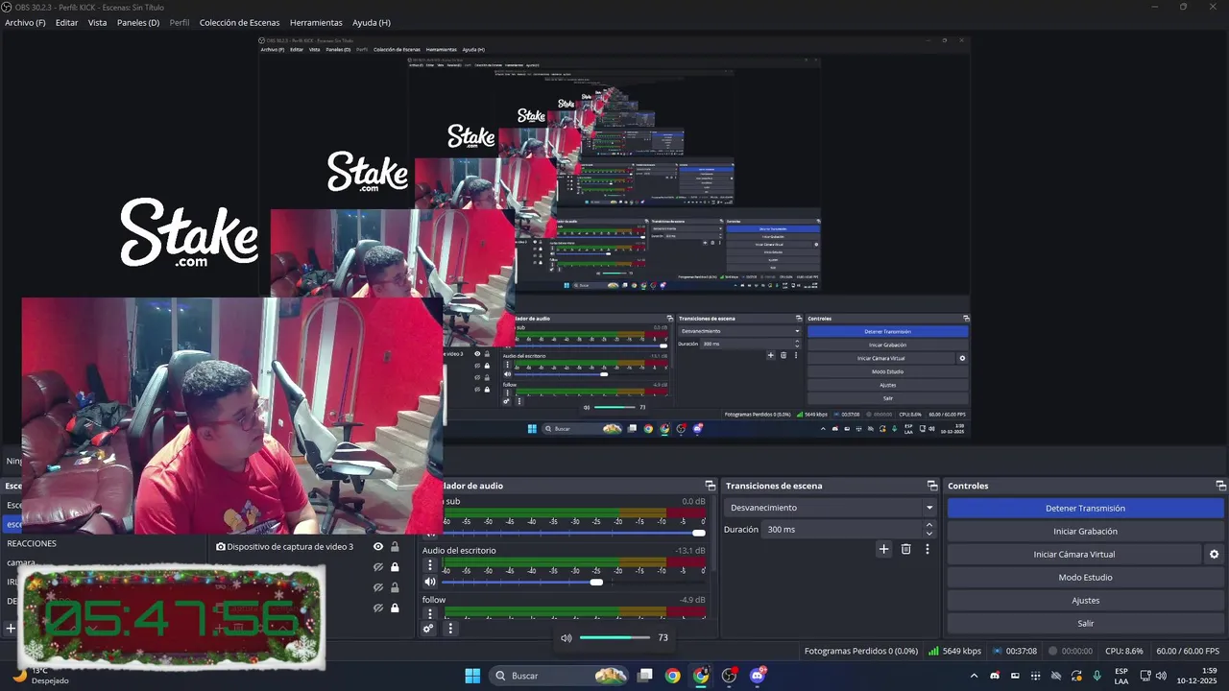Open Ajustes from the Controles panel

coord(1085,601)
